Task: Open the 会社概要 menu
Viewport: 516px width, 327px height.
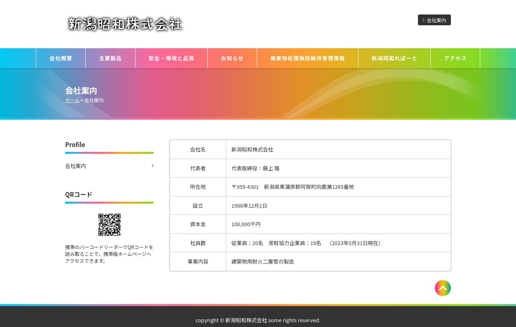Action: [x=61, y=58]
